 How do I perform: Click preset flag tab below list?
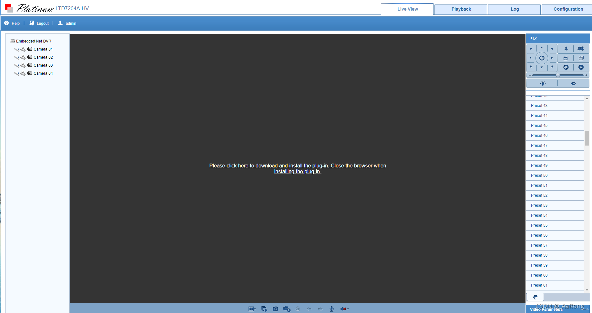535,297
